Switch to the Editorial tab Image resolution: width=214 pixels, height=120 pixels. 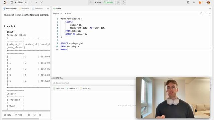[24, 9]
